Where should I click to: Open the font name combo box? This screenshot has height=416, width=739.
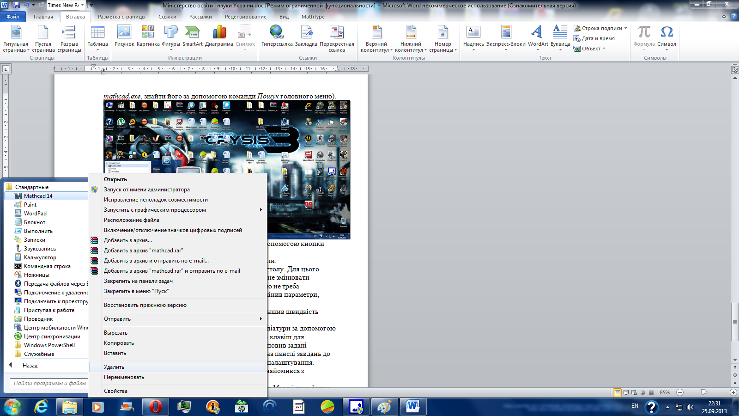pos(66,5)
